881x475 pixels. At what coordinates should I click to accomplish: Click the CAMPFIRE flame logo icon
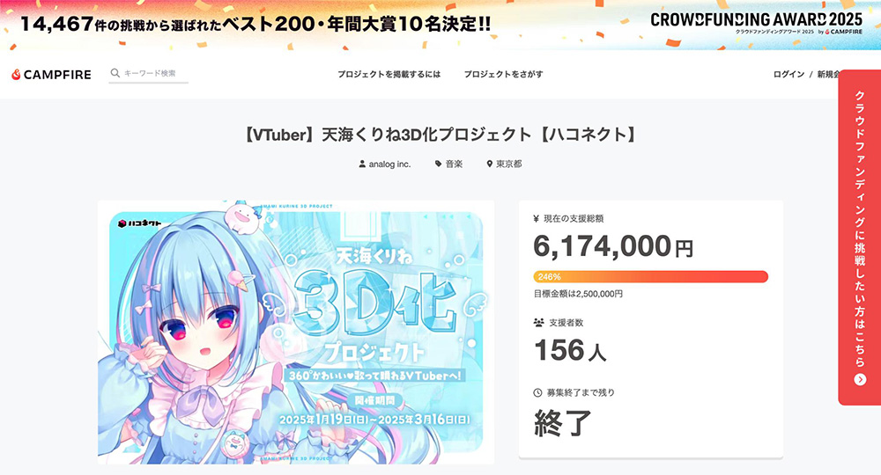click(16, 74)
